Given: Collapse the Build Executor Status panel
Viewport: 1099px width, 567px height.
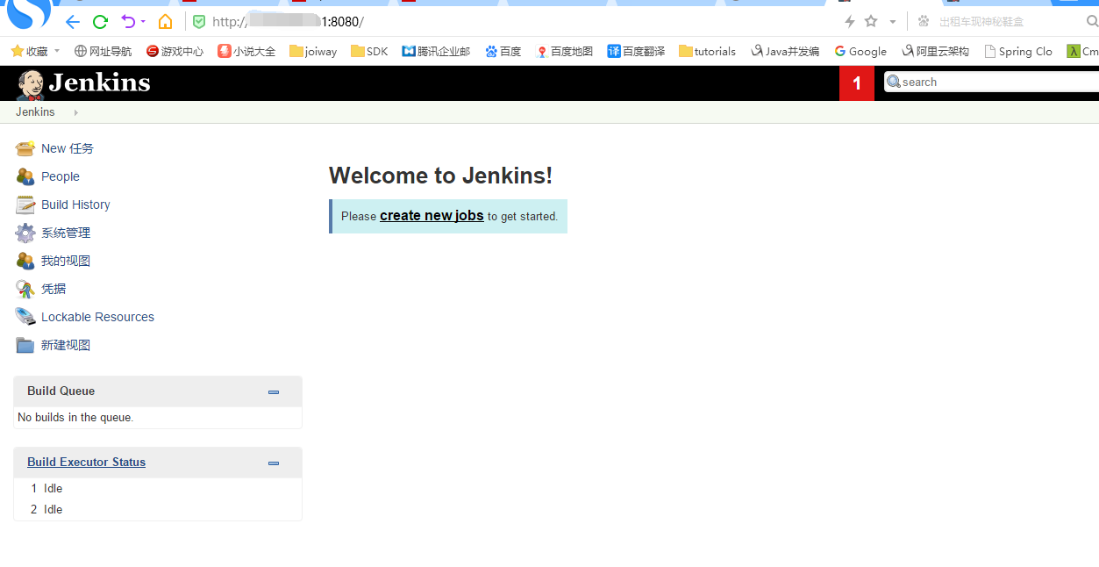Looking at the screenshot, I should click(x=274, y=463).
